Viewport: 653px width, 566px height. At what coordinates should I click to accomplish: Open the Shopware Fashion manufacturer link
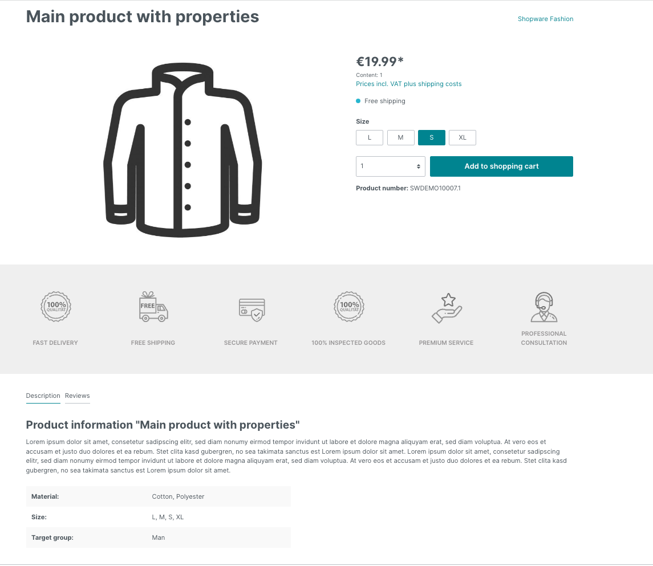[x=545, y=19]
